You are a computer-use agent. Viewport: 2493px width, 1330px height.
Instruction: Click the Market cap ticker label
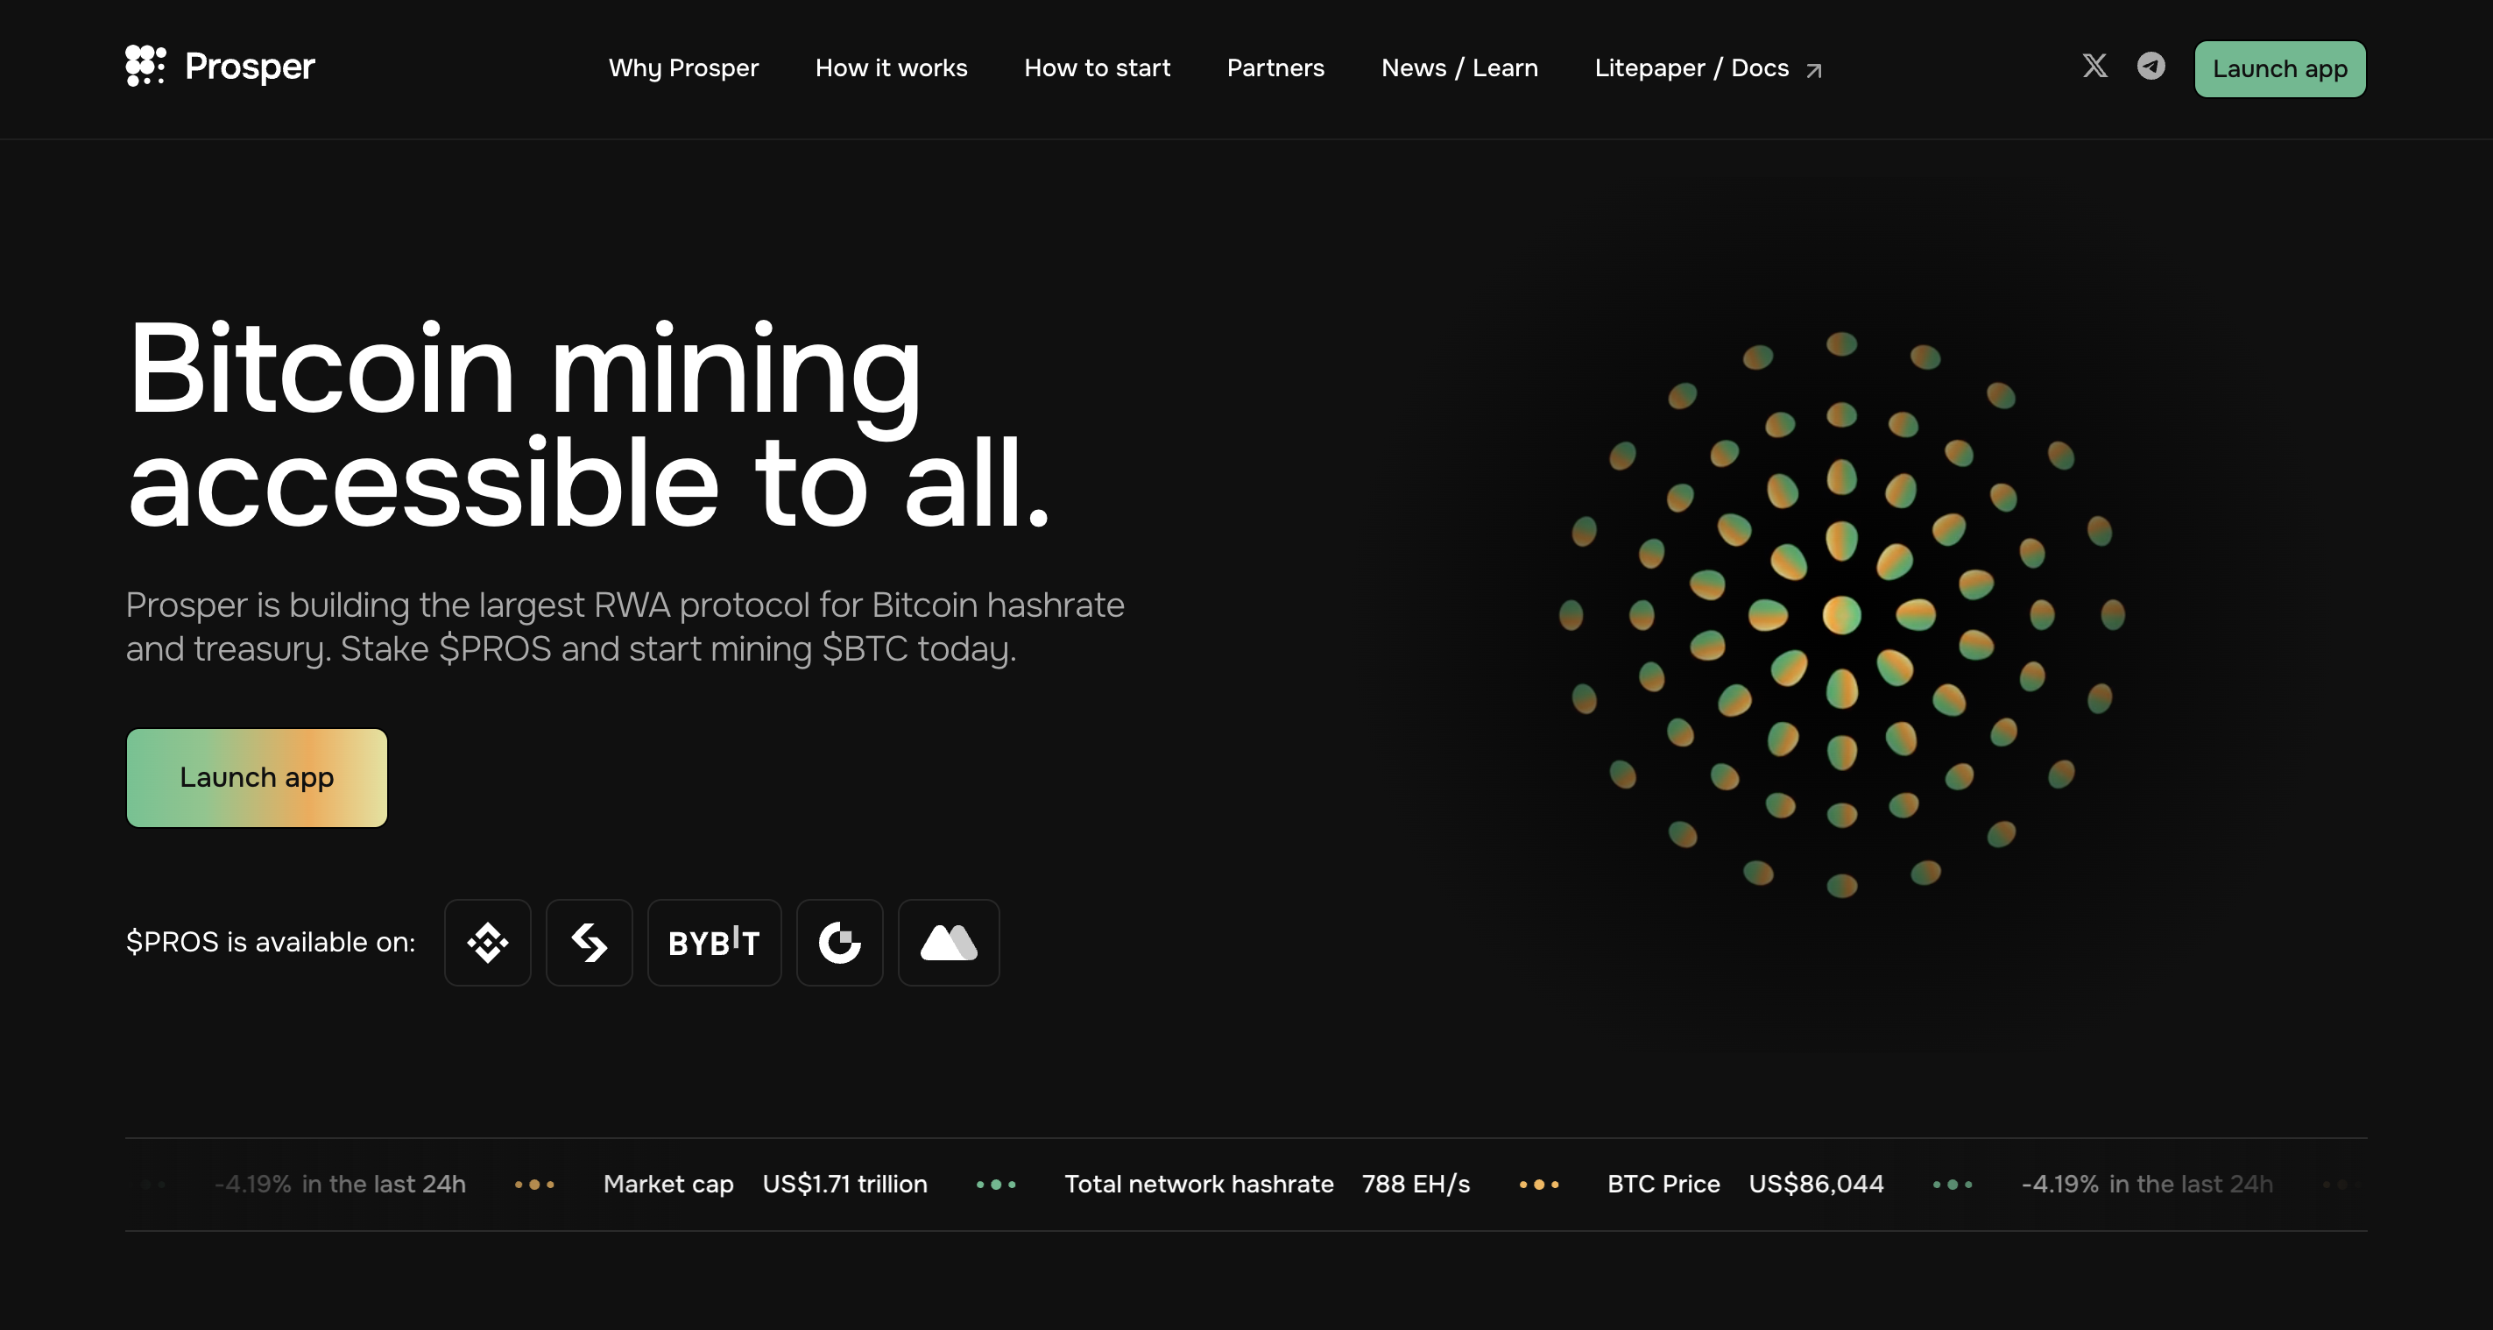coord(667,1184)
